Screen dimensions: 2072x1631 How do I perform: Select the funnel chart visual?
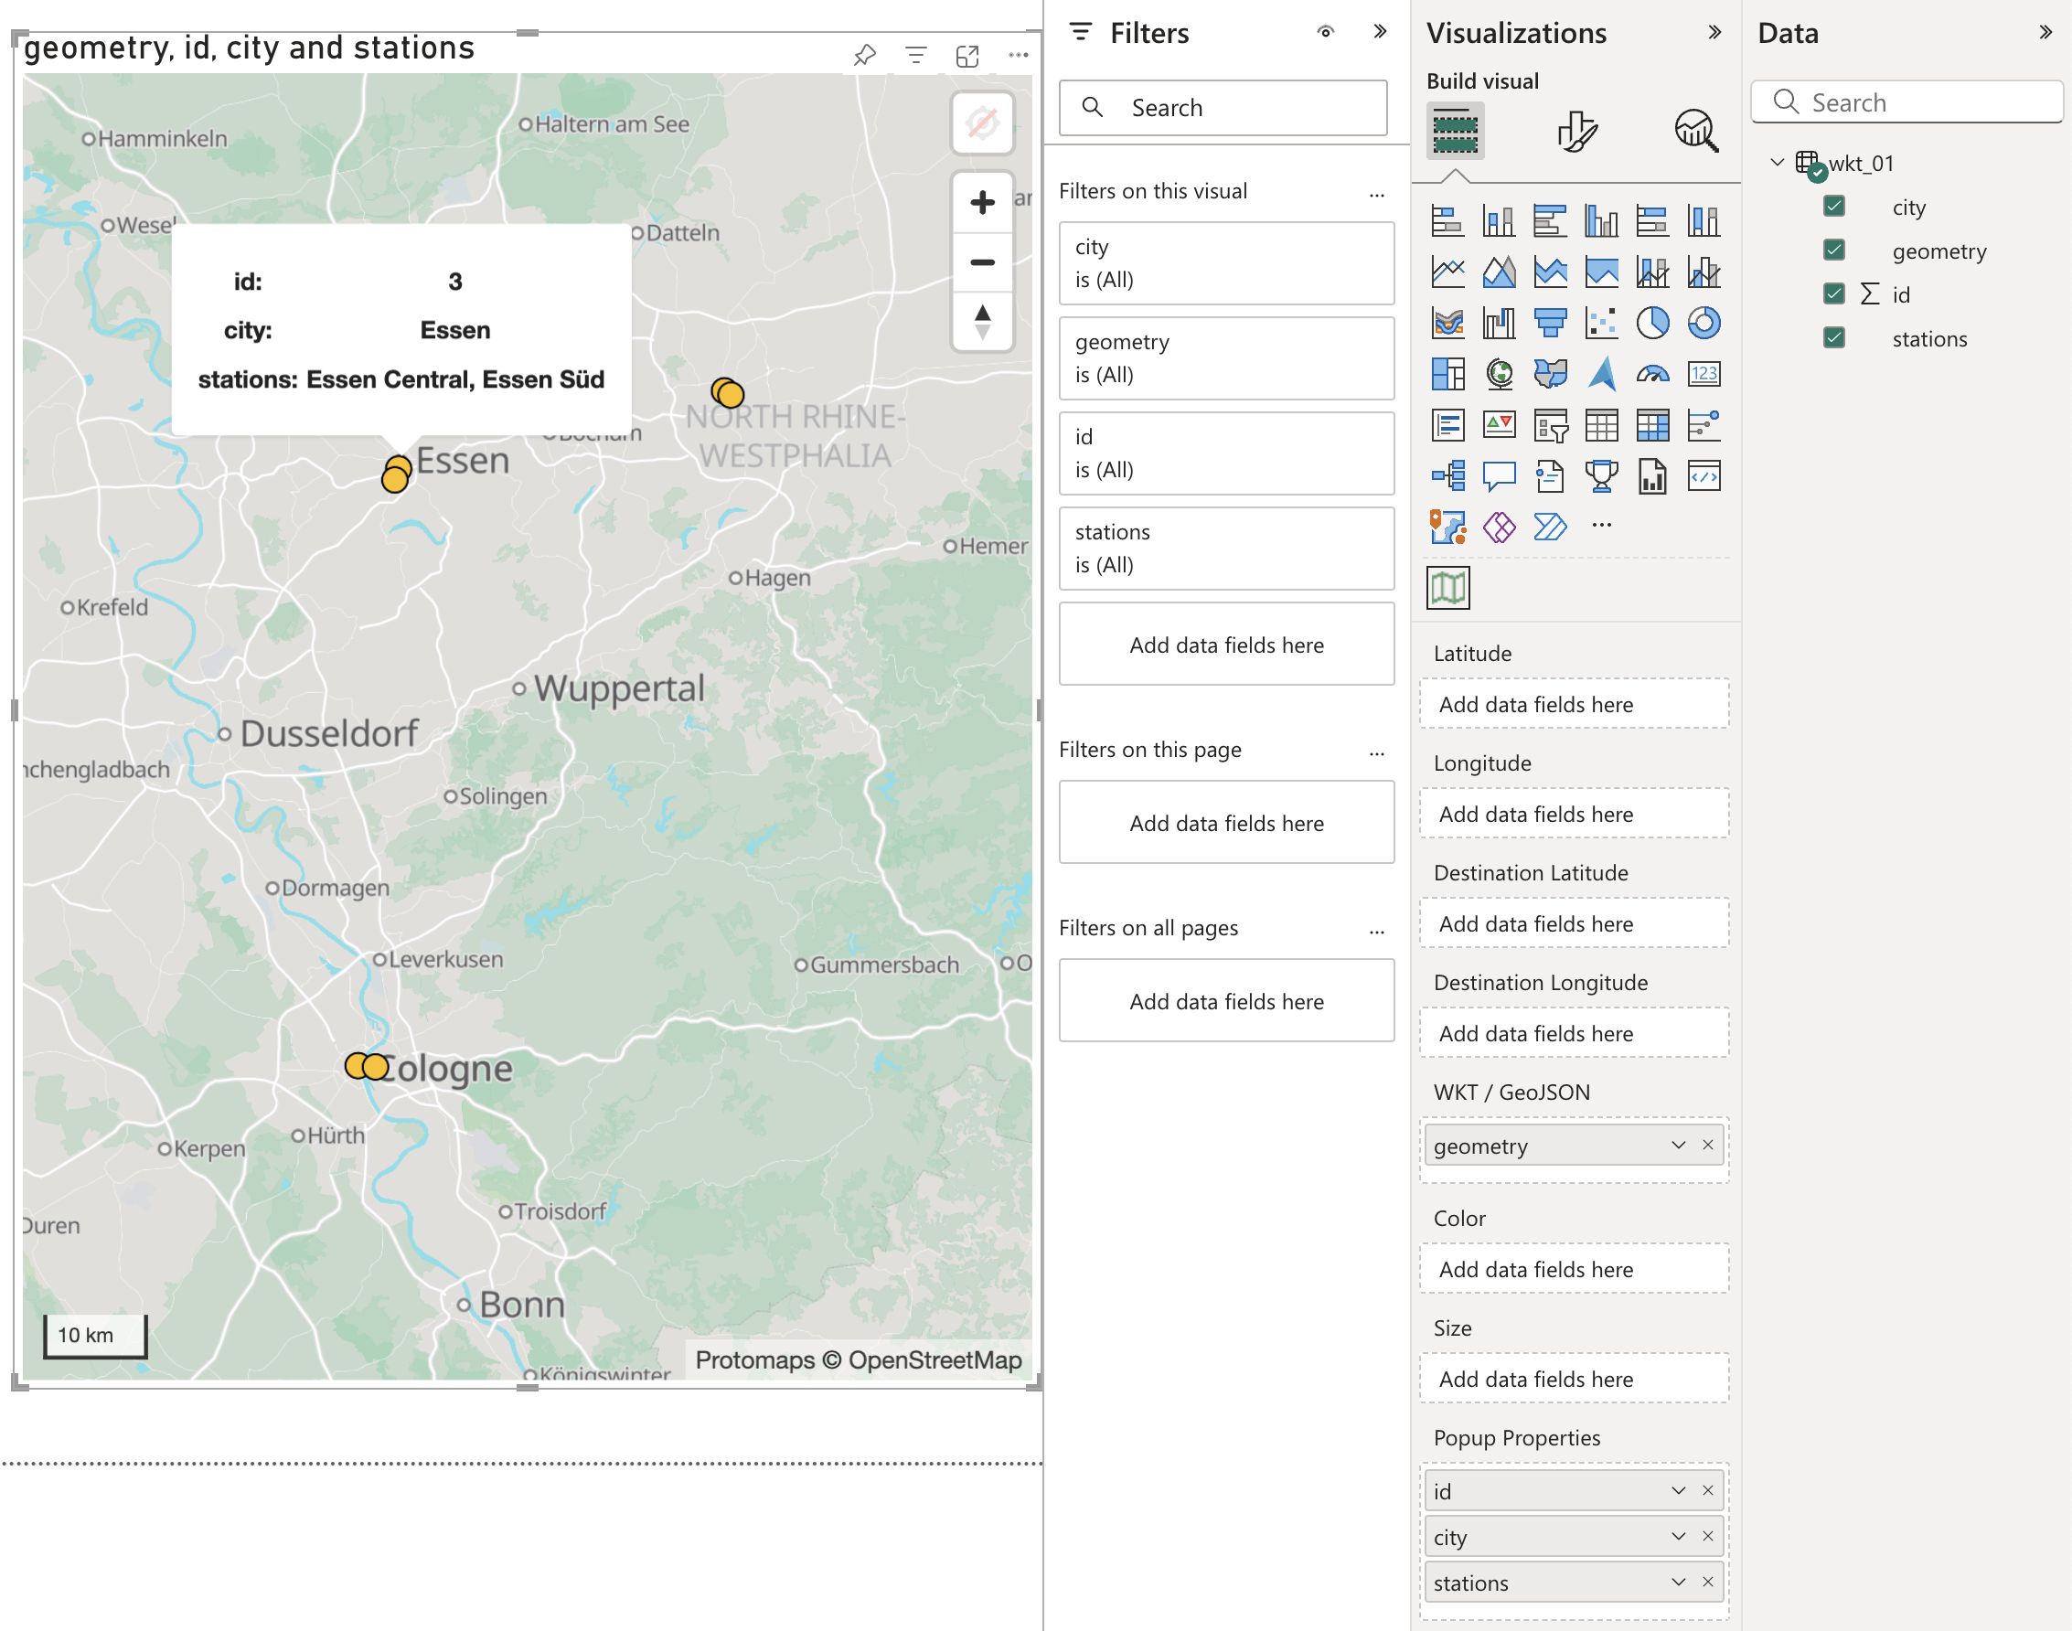click(x=1550, y=323)
